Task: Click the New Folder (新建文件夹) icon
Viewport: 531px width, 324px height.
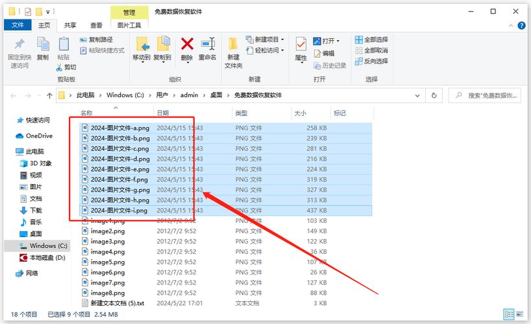Action: [233, 44]
